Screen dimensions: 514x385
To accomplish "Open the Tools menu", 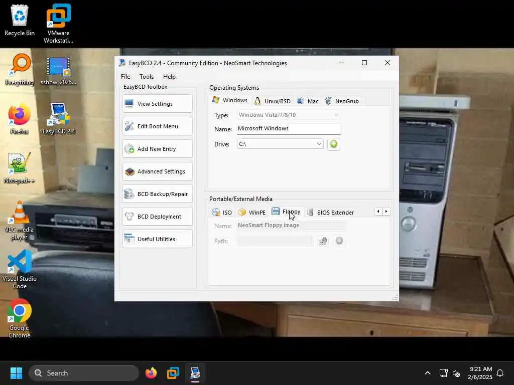I will [x=147, y=77].
